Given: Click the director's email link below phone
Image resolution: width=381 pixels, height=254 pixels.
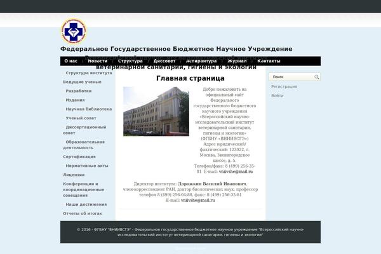Looking at the screenshot, I should 197,201.
